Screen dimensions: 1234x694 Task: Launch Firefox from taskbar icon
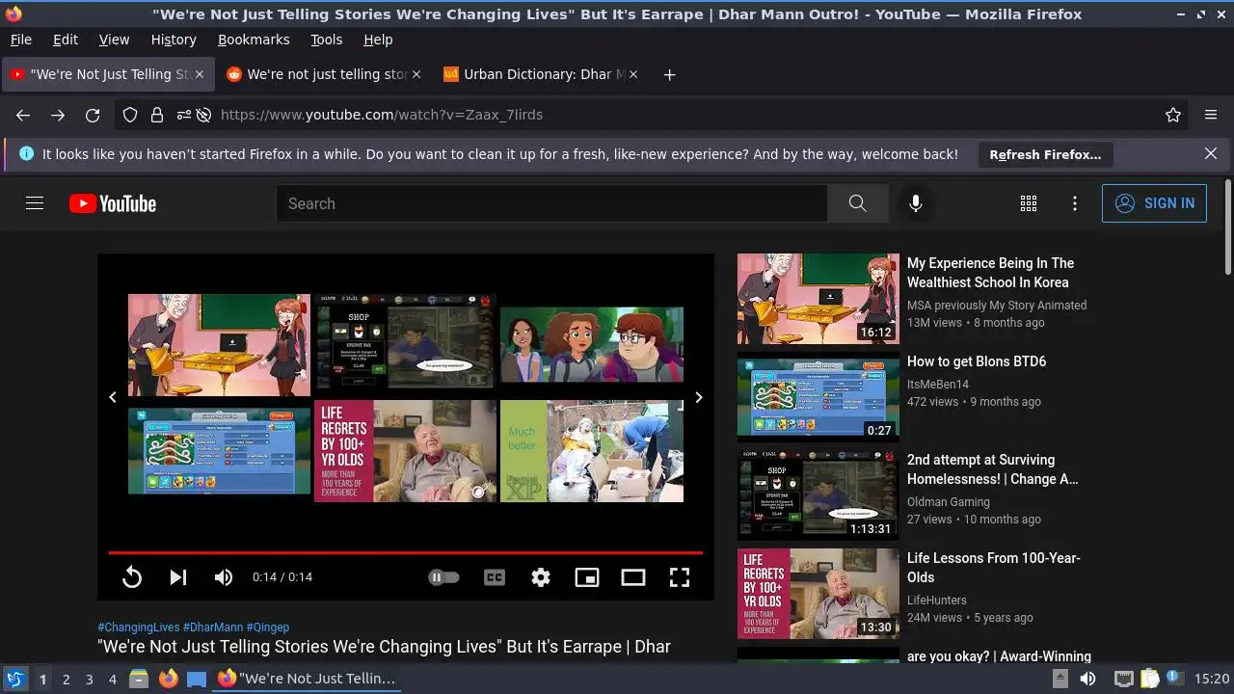[x=168, y=679]
